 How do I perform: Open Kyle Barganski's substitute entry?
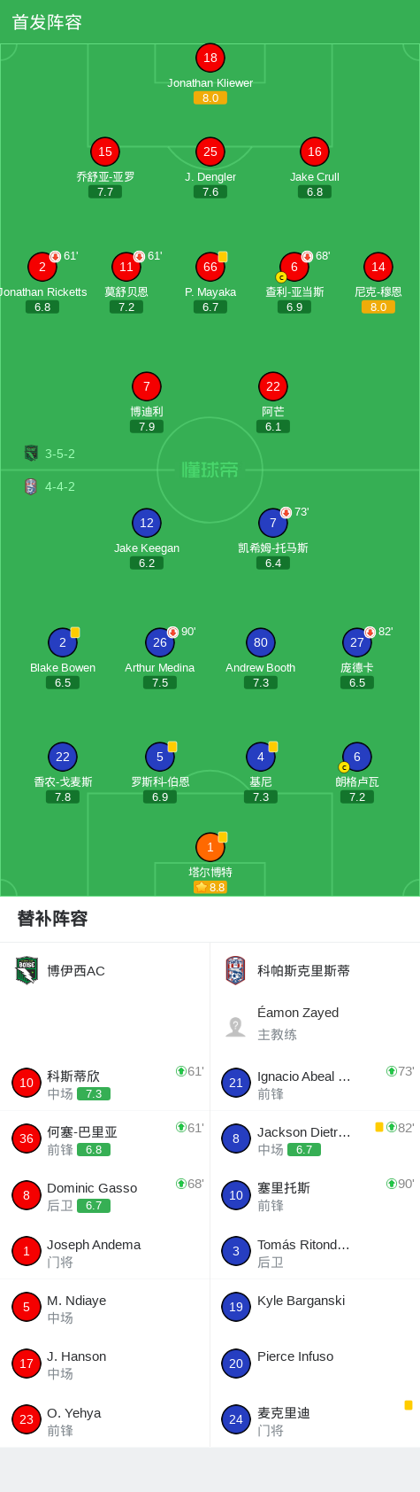click(315, 1307)
